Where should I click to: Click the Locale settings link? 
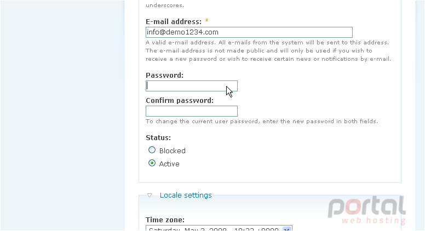[x=186, y=195]
